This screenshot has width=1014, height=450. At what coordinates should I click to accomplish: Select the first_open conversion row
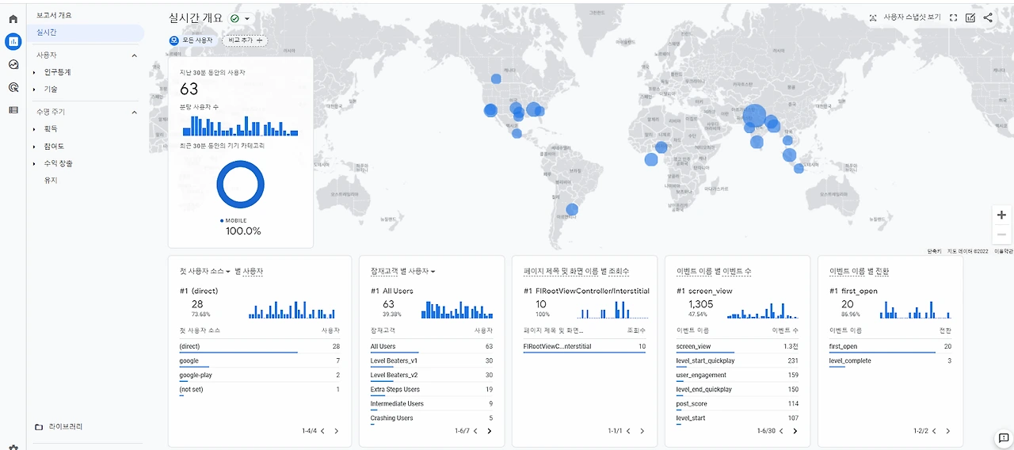coord(890,346)
